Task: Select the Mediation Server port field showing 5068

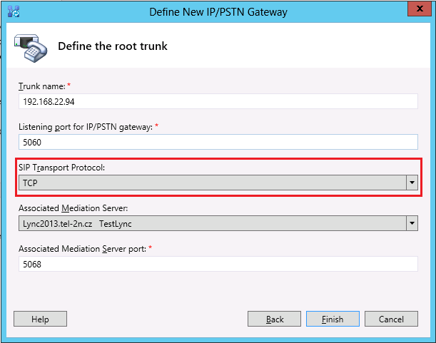Action: (218, 264)
